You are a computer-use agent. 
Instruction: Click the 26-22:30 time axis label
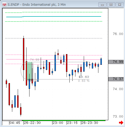pos(32,123)
